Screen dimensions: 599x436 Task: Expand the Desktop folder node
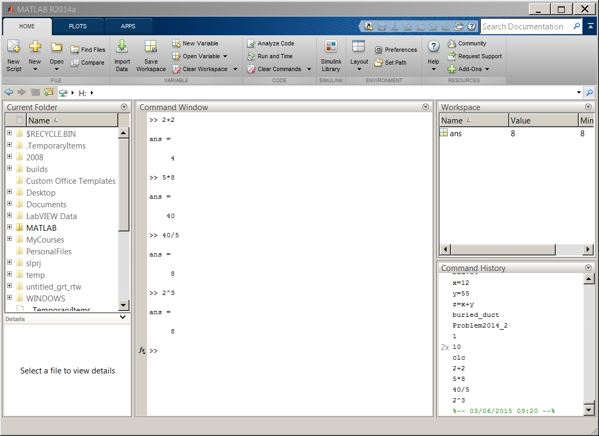[x=10, y=192]
